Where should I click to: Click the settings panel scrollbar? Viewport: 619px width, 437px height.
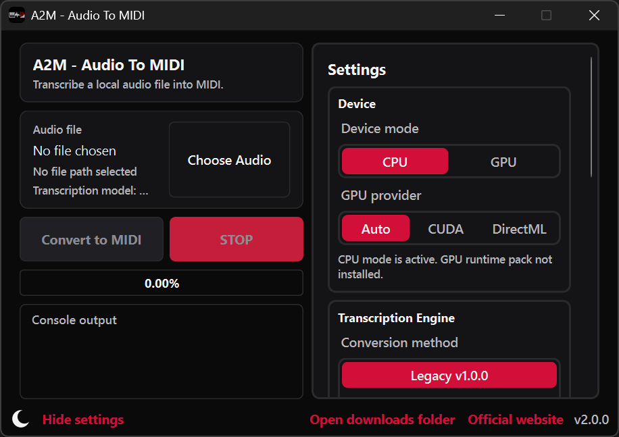pos(591,118)
